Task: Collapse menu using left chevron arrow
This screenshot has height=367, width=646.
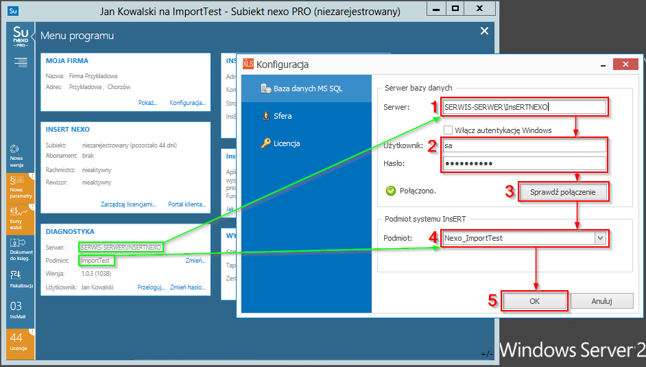Action: (34, 36)
